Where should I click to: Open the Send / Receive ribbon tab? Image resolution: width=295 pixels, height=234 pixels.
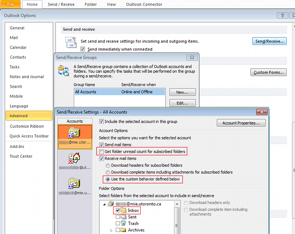point(61,4)
